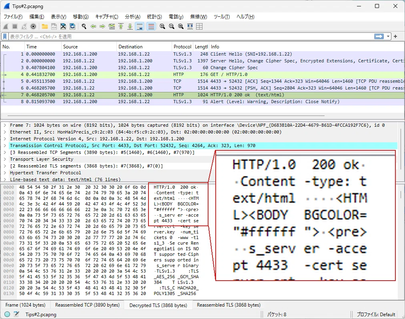Click the display filter input field
405x319 pixels.
(x=191, y=36)
